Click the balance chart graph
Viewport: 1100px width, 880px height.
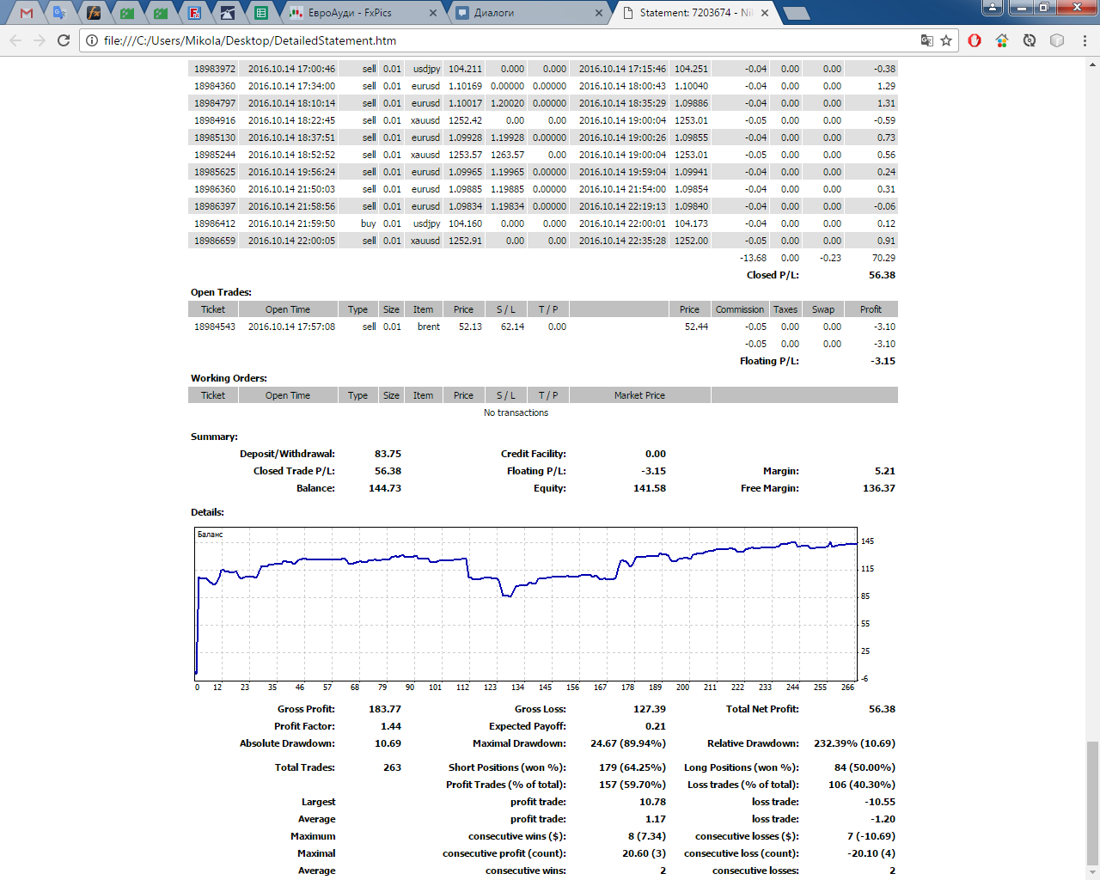tap(526, 603)
